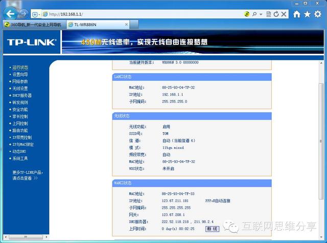Screen dimensions: 327x243
Task: Click the refresh icon in address bar
Action: coord(276,14)
